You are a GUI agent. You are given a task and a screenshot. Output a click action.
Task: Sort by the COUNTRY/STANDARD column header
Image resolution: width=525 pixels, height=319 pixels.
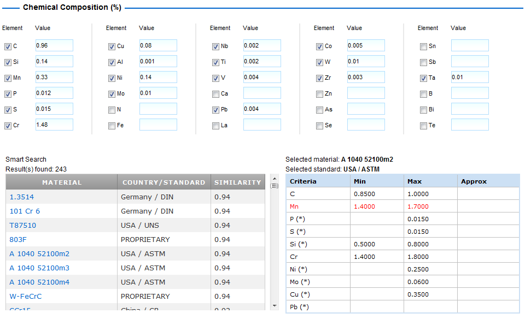click(164, 182)
